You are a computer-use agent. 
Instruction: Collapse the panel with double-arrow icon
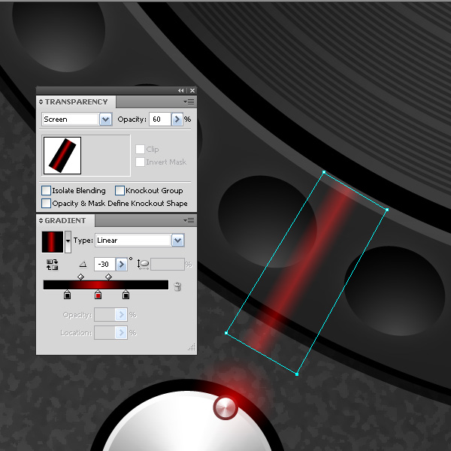pyautogui.click(x=180, y=91)
